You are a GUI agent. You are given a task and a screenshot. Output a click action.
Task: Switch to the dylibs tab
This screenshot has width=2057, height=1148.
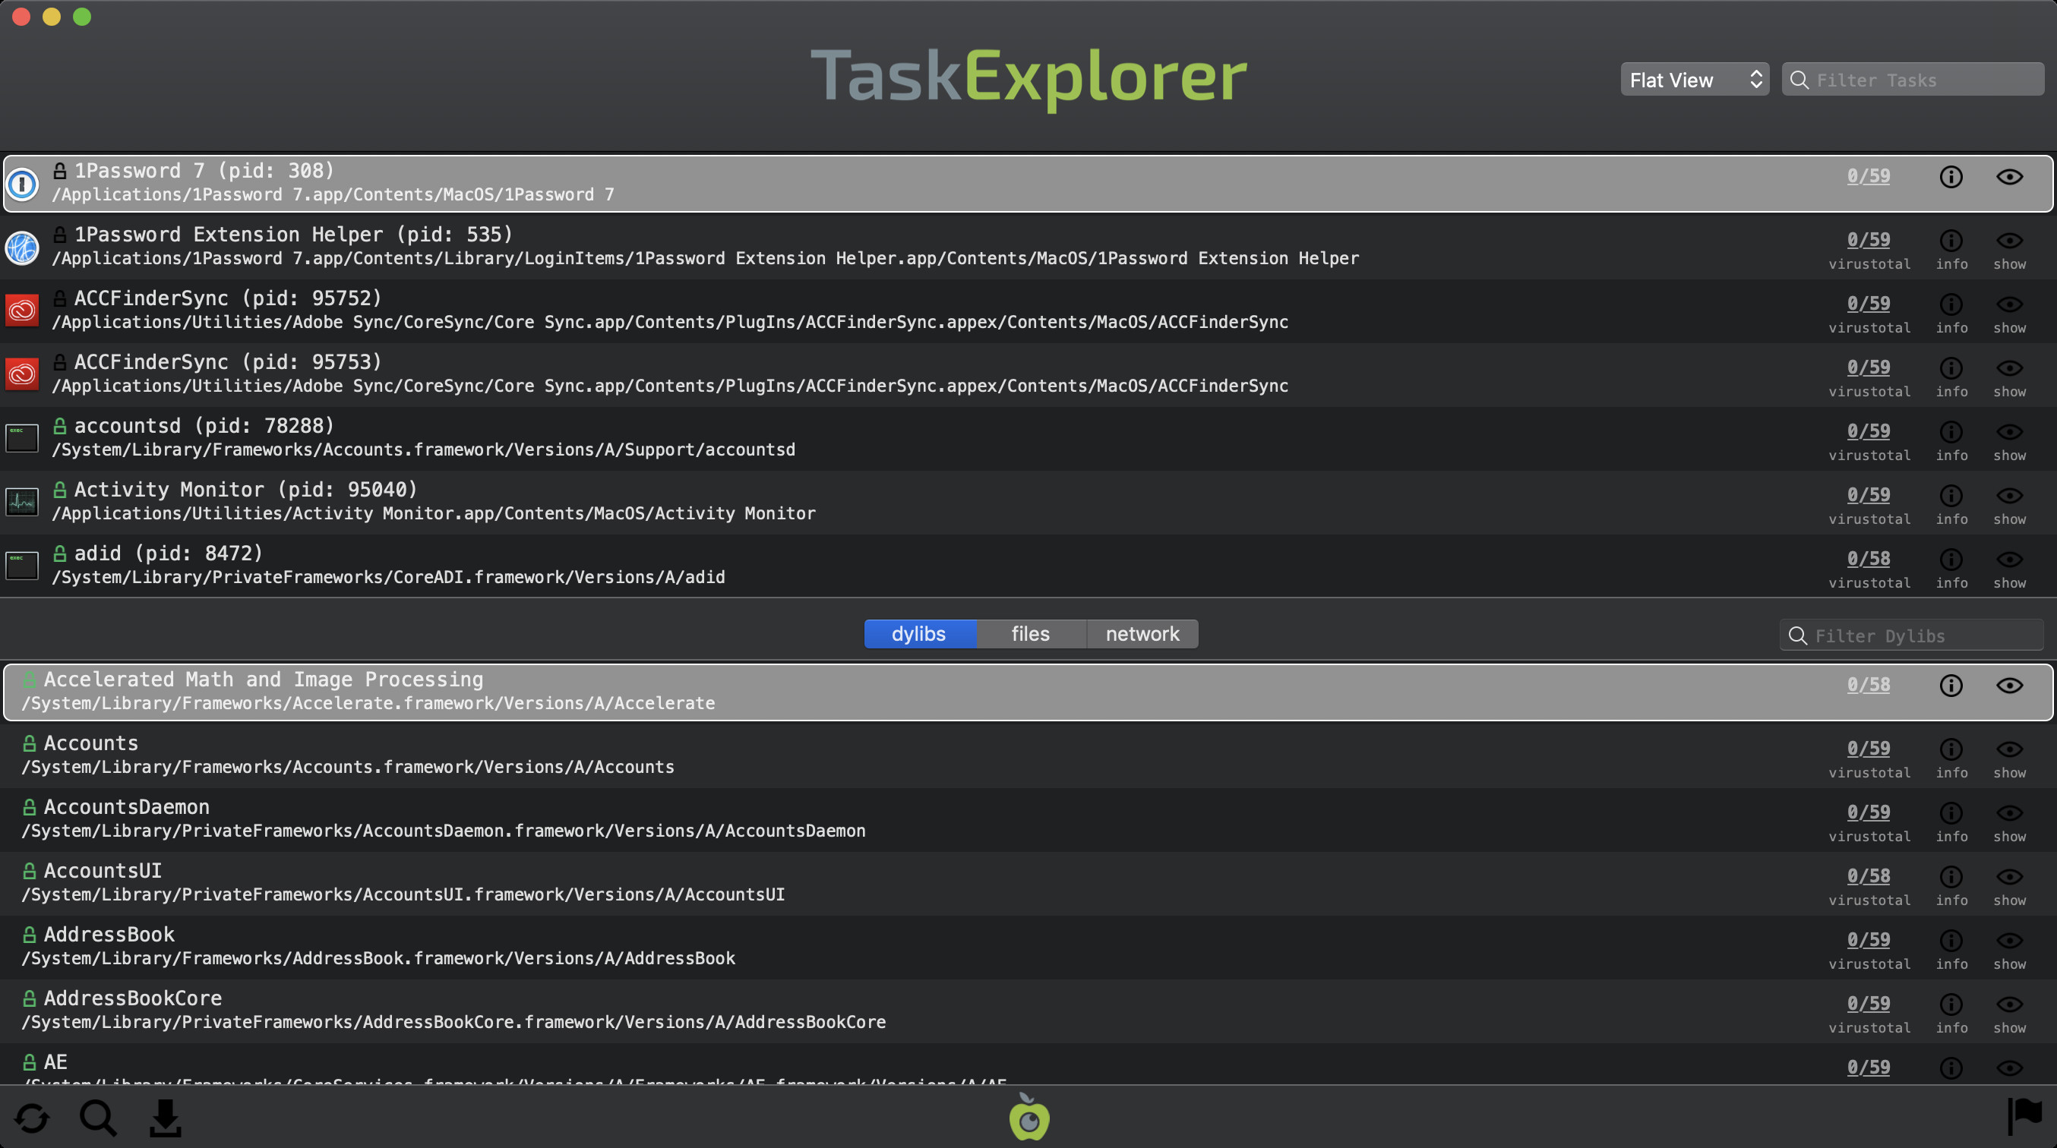(x=919, y=634)
